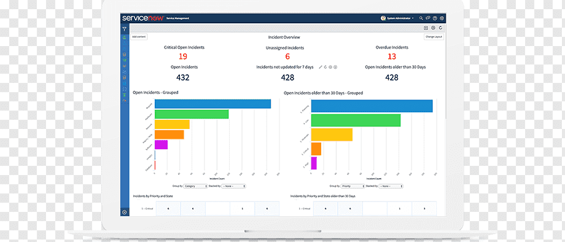Open the Group by Category dropdown
Viewport: 565px width, 242px height.
point(195,186)
